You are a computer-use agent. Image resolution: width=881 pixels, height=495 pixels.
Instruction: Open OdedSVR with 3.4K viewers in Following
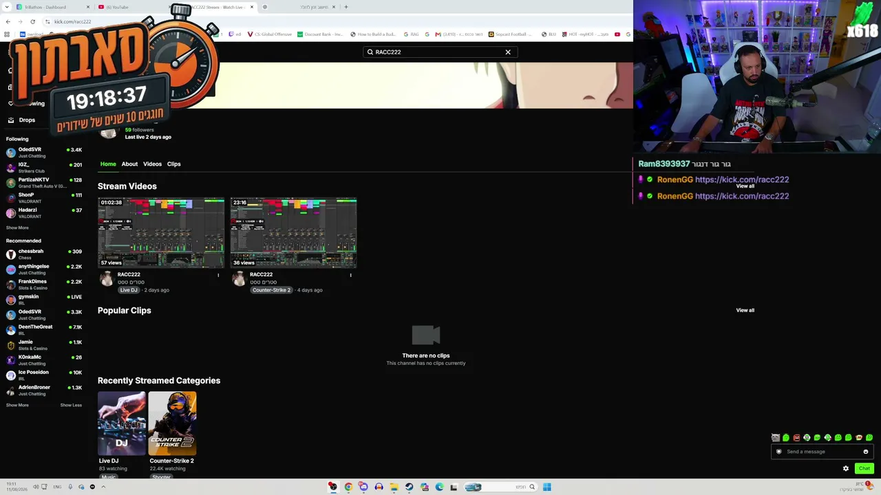(x=44, y=153)
